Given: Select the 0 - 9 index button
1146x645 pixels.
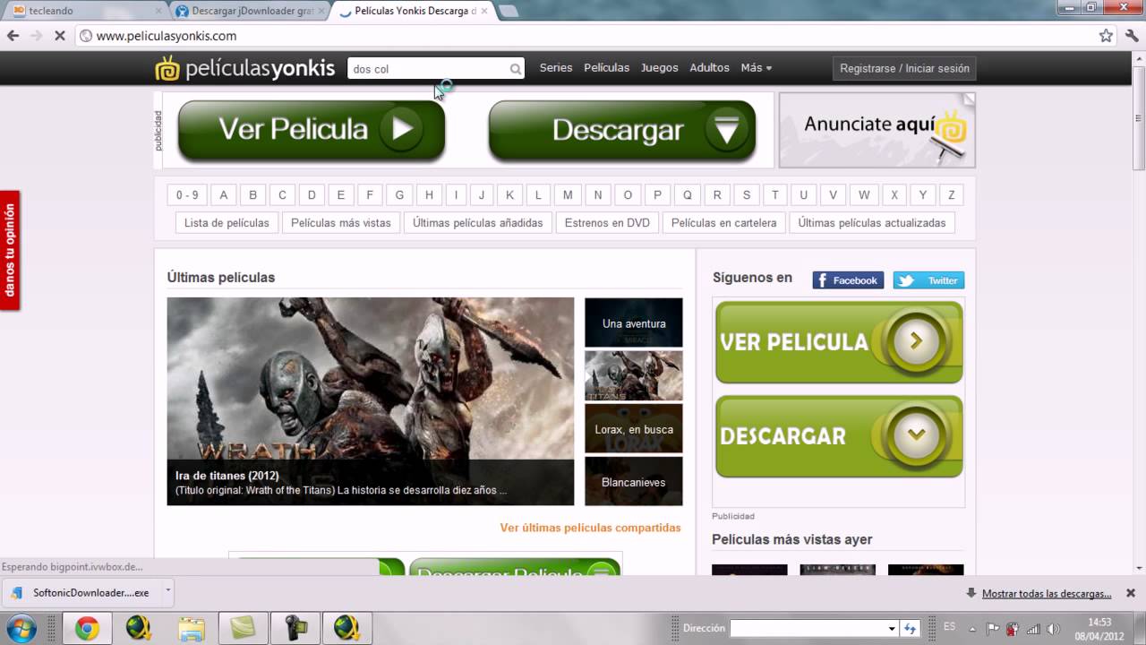Looking at the screenshot, I should 187,194.
